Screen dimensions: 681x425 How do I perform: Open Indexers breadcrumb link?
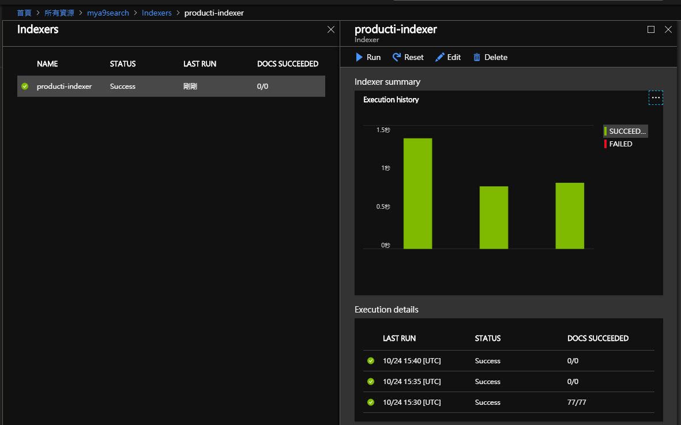(156, 13)
